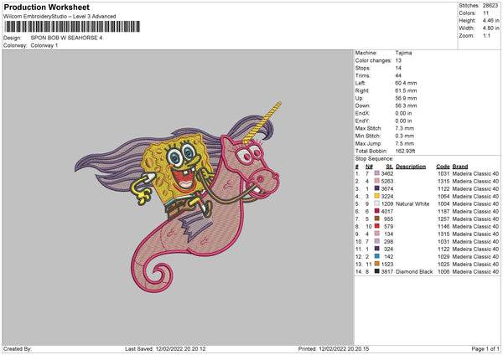Click the red swatch in stop row 8
The width and height of the screenshot is (503, 355).
point(377,226)
